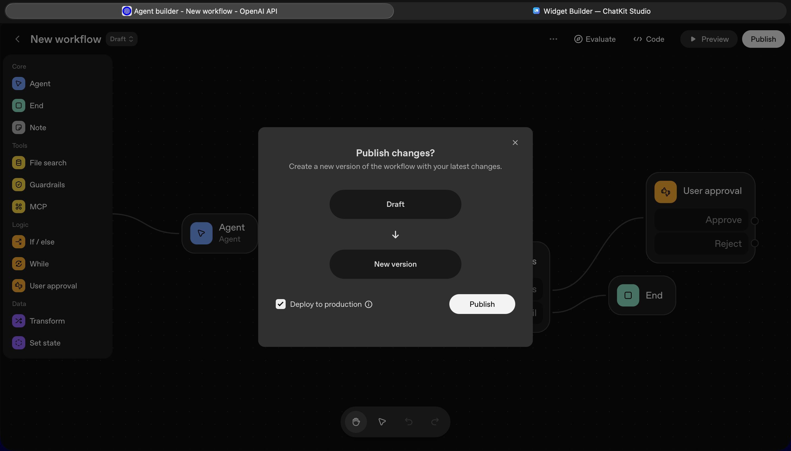
Task: Click the New version pill
Action: tap(395, 264)
